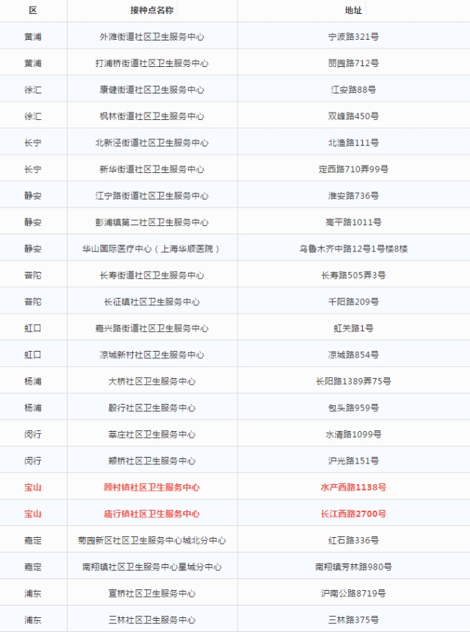Click '虹口' in the 凉城新村 row
The height and width of the screenshot is (632, 470).
click(33, 355)
